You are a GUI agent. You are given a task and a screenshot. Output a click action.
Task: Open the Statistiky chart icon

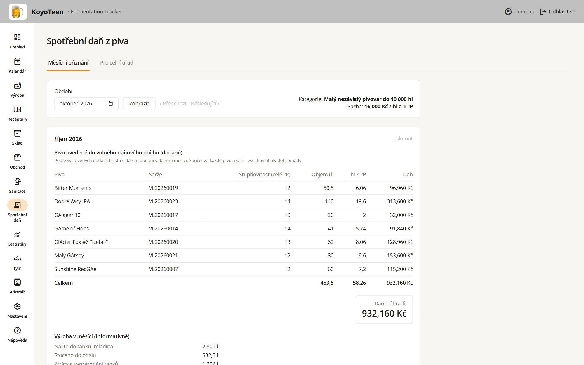pos(17,234)
